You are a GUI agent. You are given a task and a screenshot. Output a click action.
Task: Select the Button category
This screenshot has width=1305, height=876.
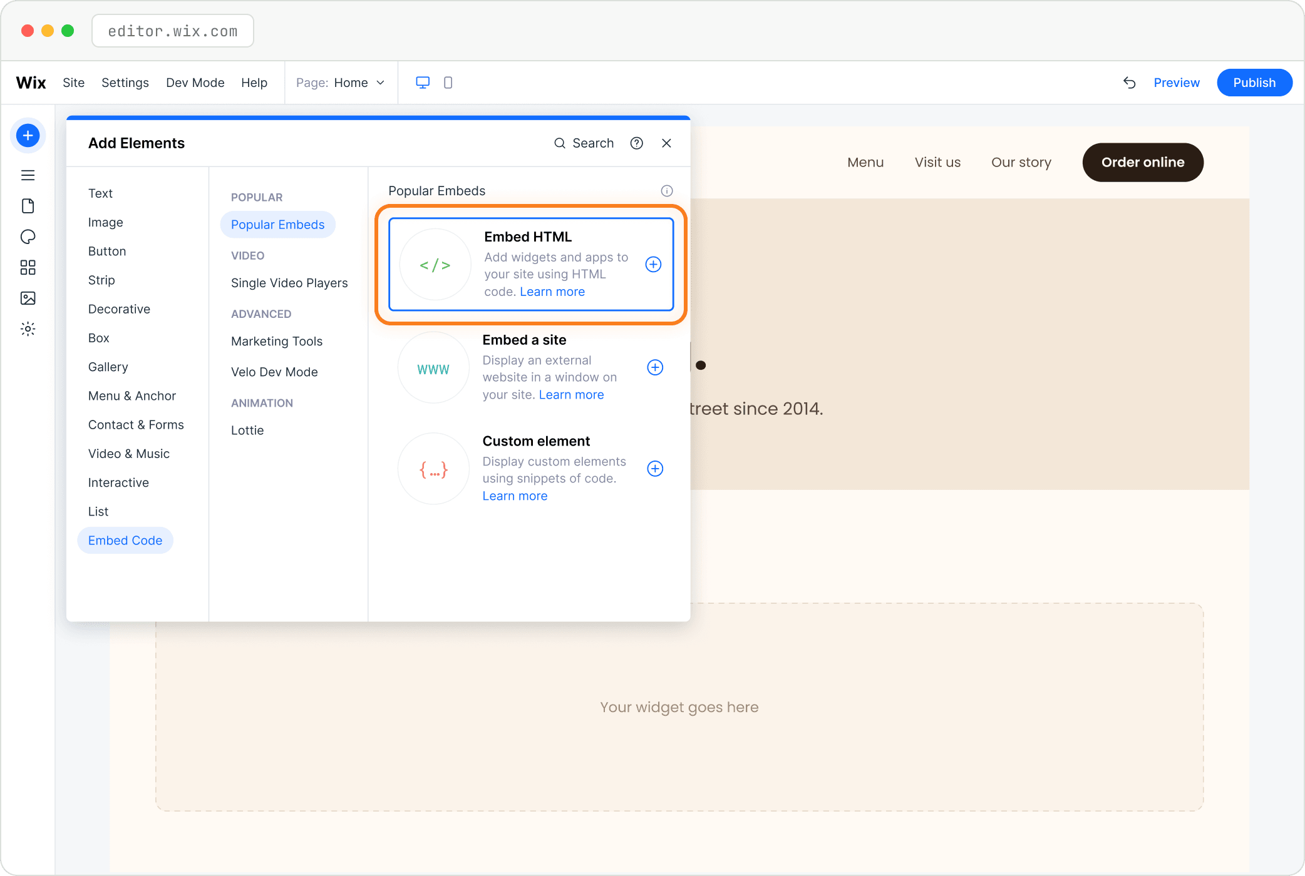coord(107,251)
